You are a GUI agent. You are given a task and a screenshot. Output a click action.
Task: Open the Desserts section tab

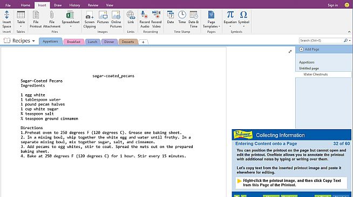point(128,42)
